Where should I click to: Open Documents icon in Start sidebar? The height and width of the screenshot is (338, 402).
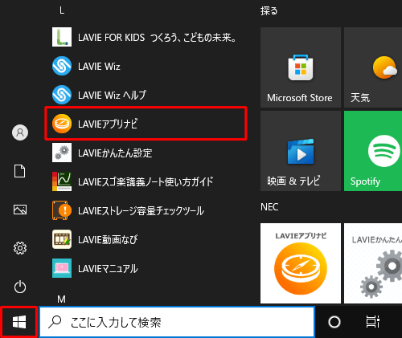point(20,171)
